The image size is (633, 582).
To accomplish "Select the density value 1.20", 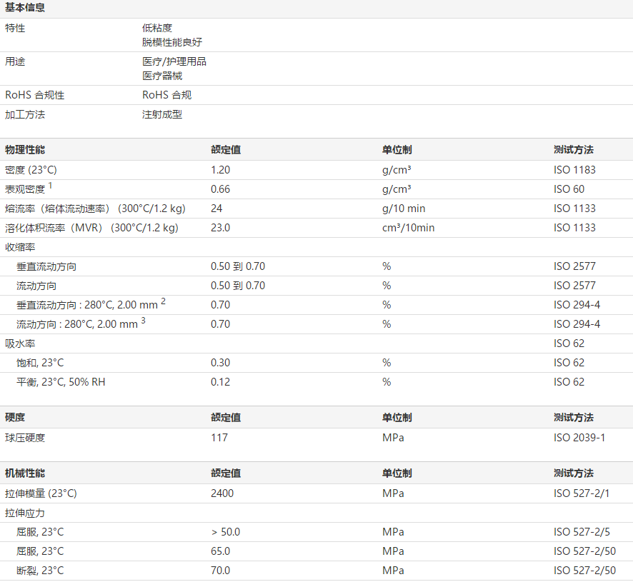I will [x=221, y=170].
